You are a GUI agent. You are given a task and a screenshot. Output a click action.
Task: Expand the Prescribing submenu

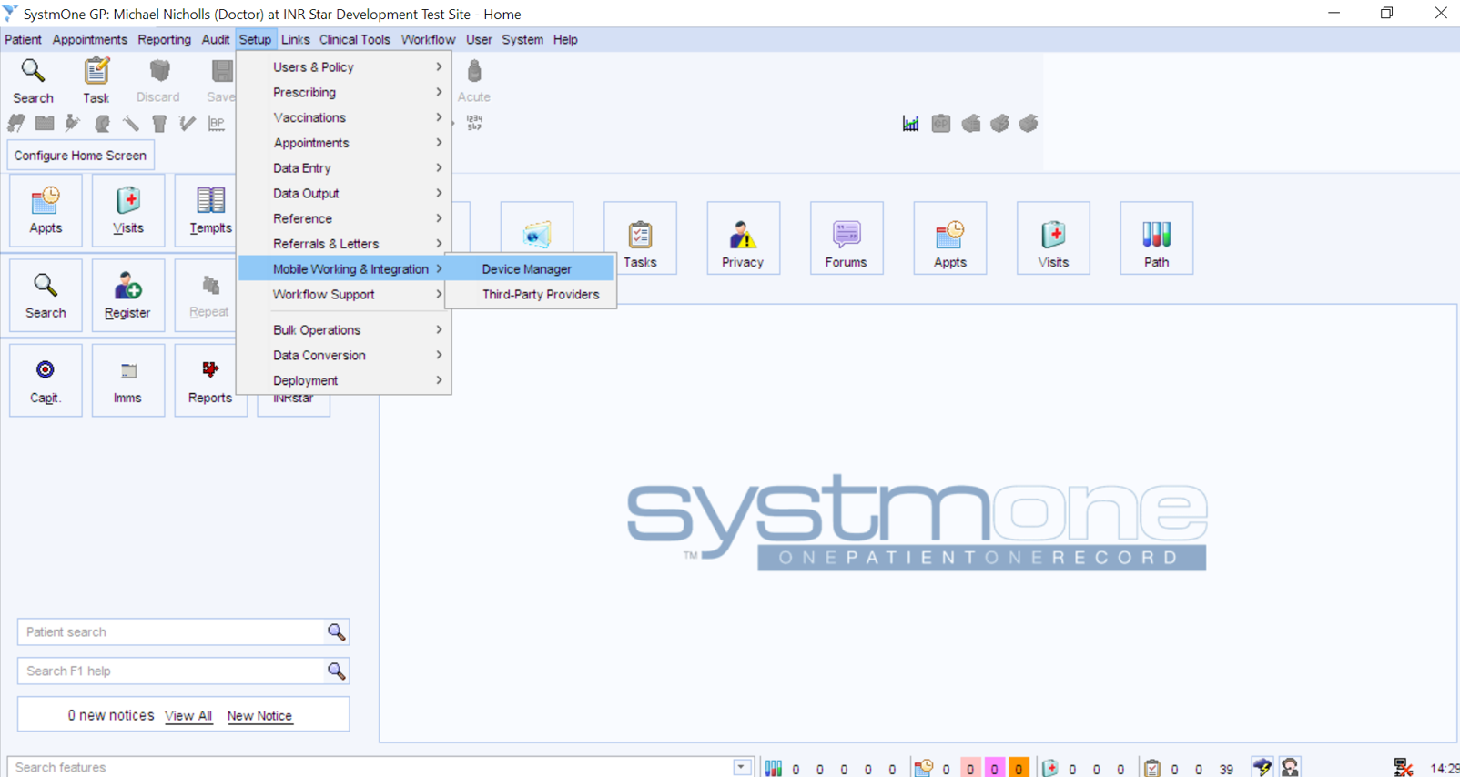(344, 93)
